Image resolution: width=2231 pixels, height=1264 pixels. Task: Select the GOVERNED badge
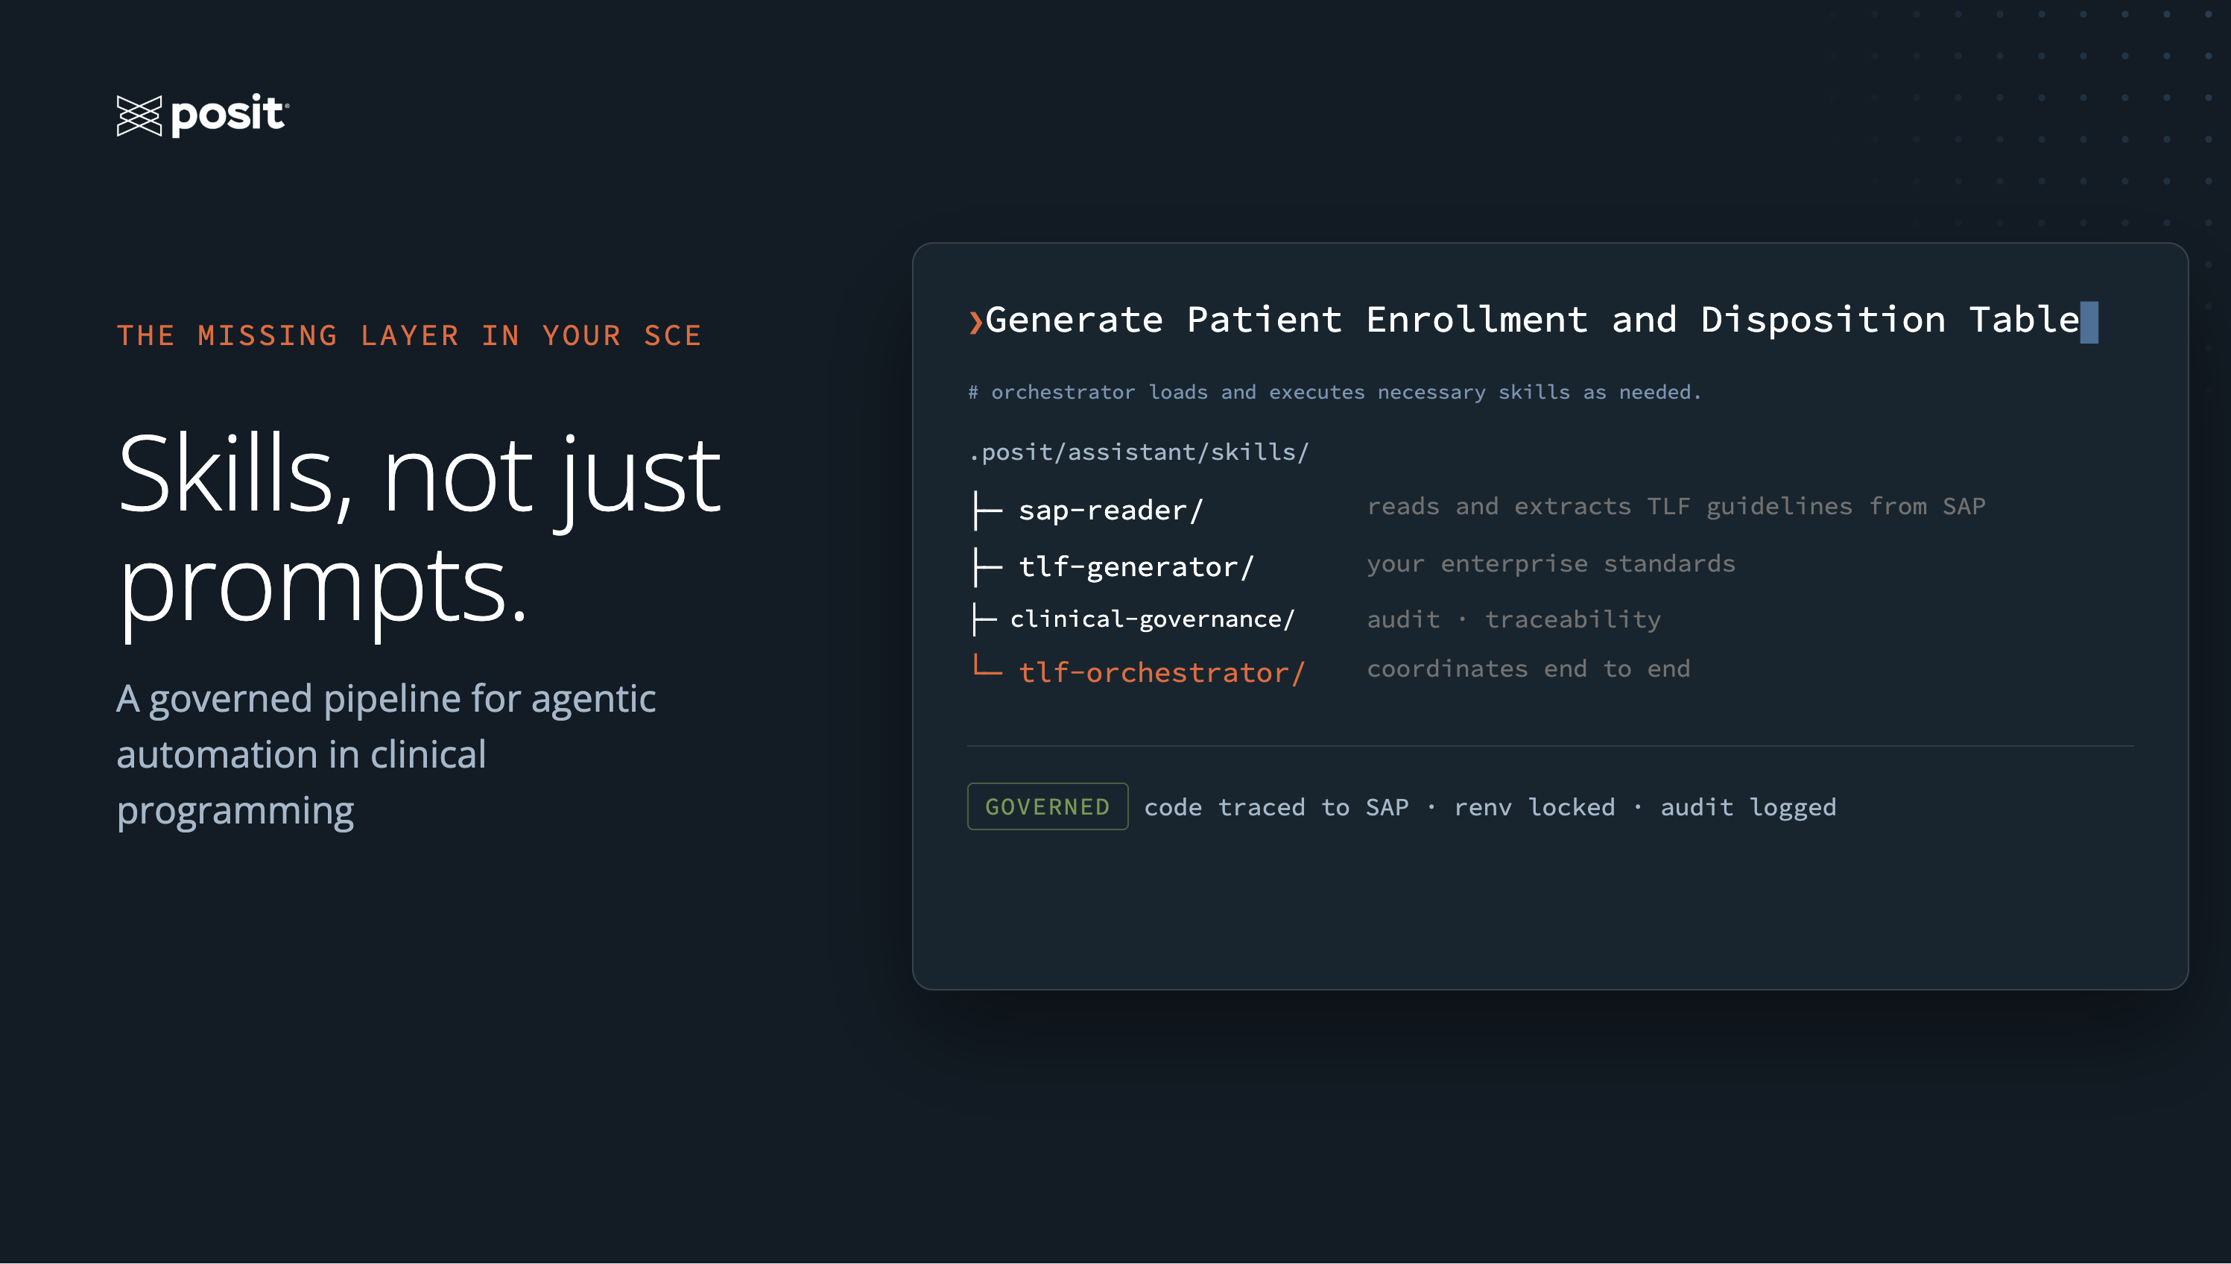click(x=1048, y=806)
